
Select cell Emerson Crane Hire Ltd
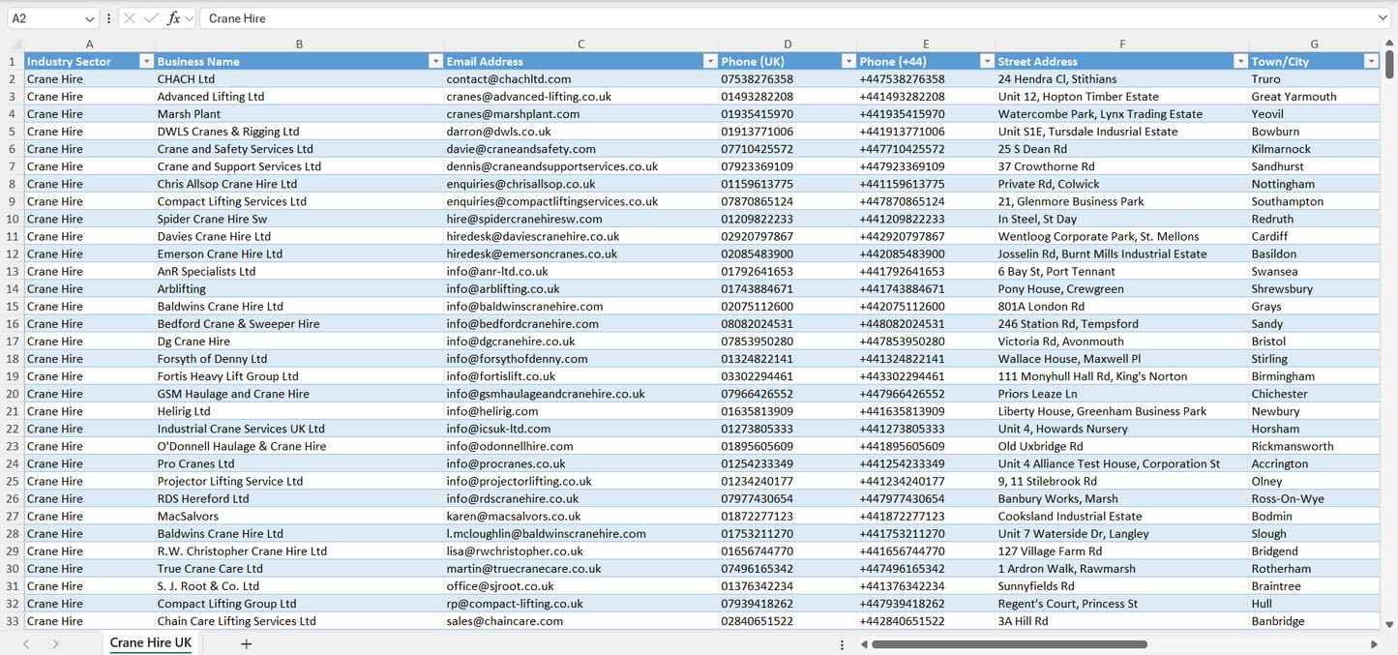click(299, 253)
